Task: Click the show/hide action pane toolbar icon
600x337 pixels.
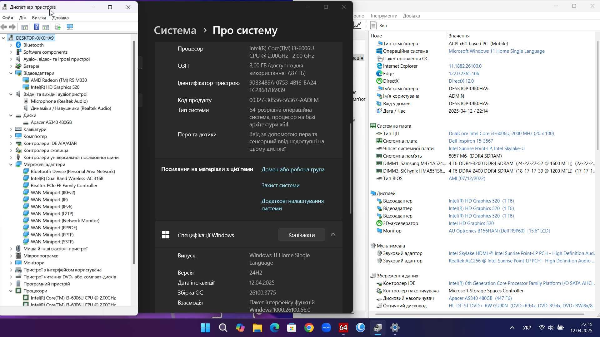Action: click(x=46, y=27)
